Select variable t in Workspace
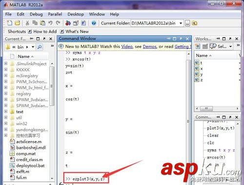 tap(201, 63)
